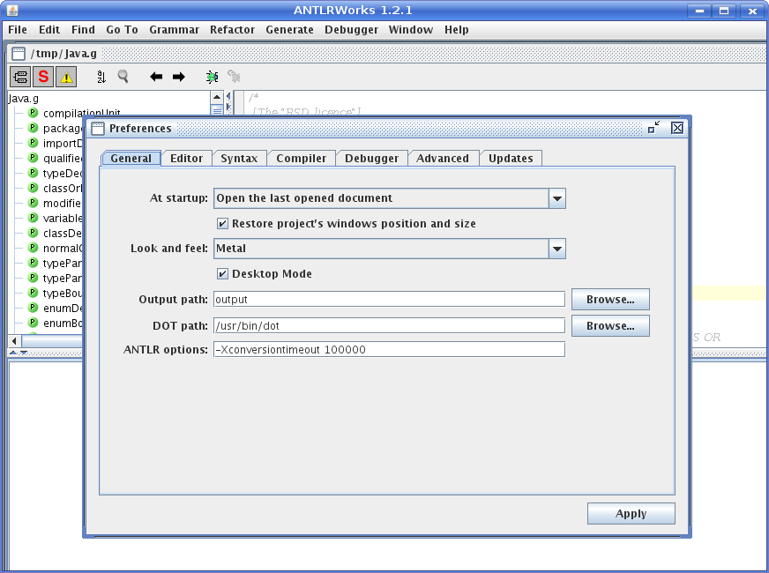Click the forward arrow navigation icon
Screen dimensions: 769x573
178,77
